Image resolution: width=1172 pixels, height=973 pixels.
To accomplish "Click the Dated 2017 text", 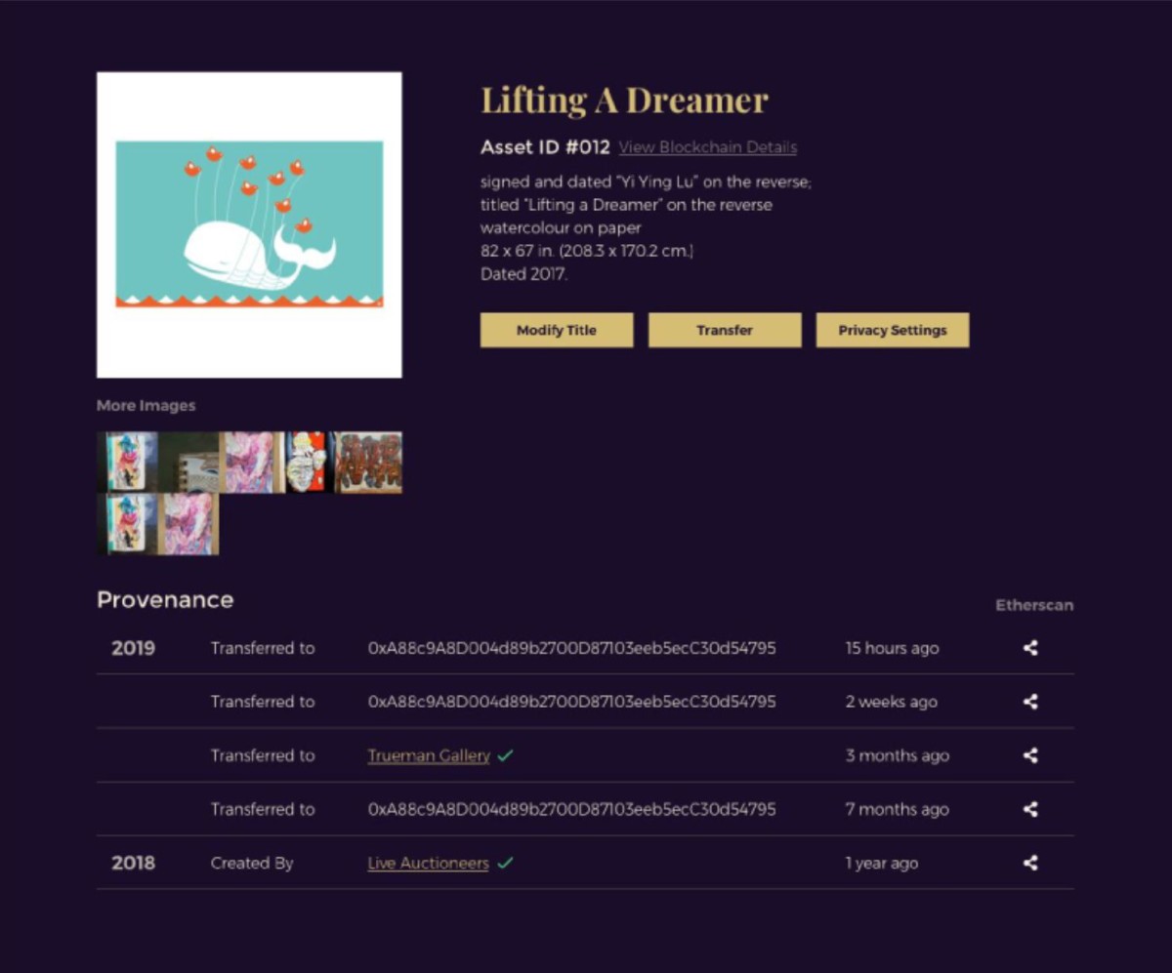I will tap(523, 274).
